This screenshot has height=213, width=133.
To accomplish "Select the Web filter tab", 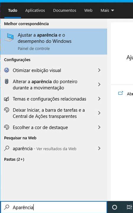I will [x=88, y=10].
